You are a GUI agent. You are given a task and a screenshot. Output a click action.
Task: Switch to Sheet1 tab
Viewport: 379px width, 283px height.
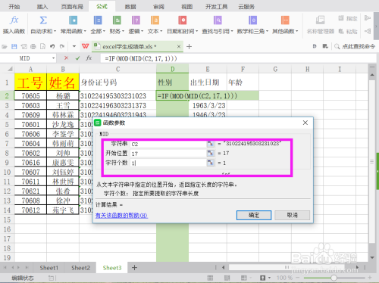pyautogui.click(x=49, y=268)
